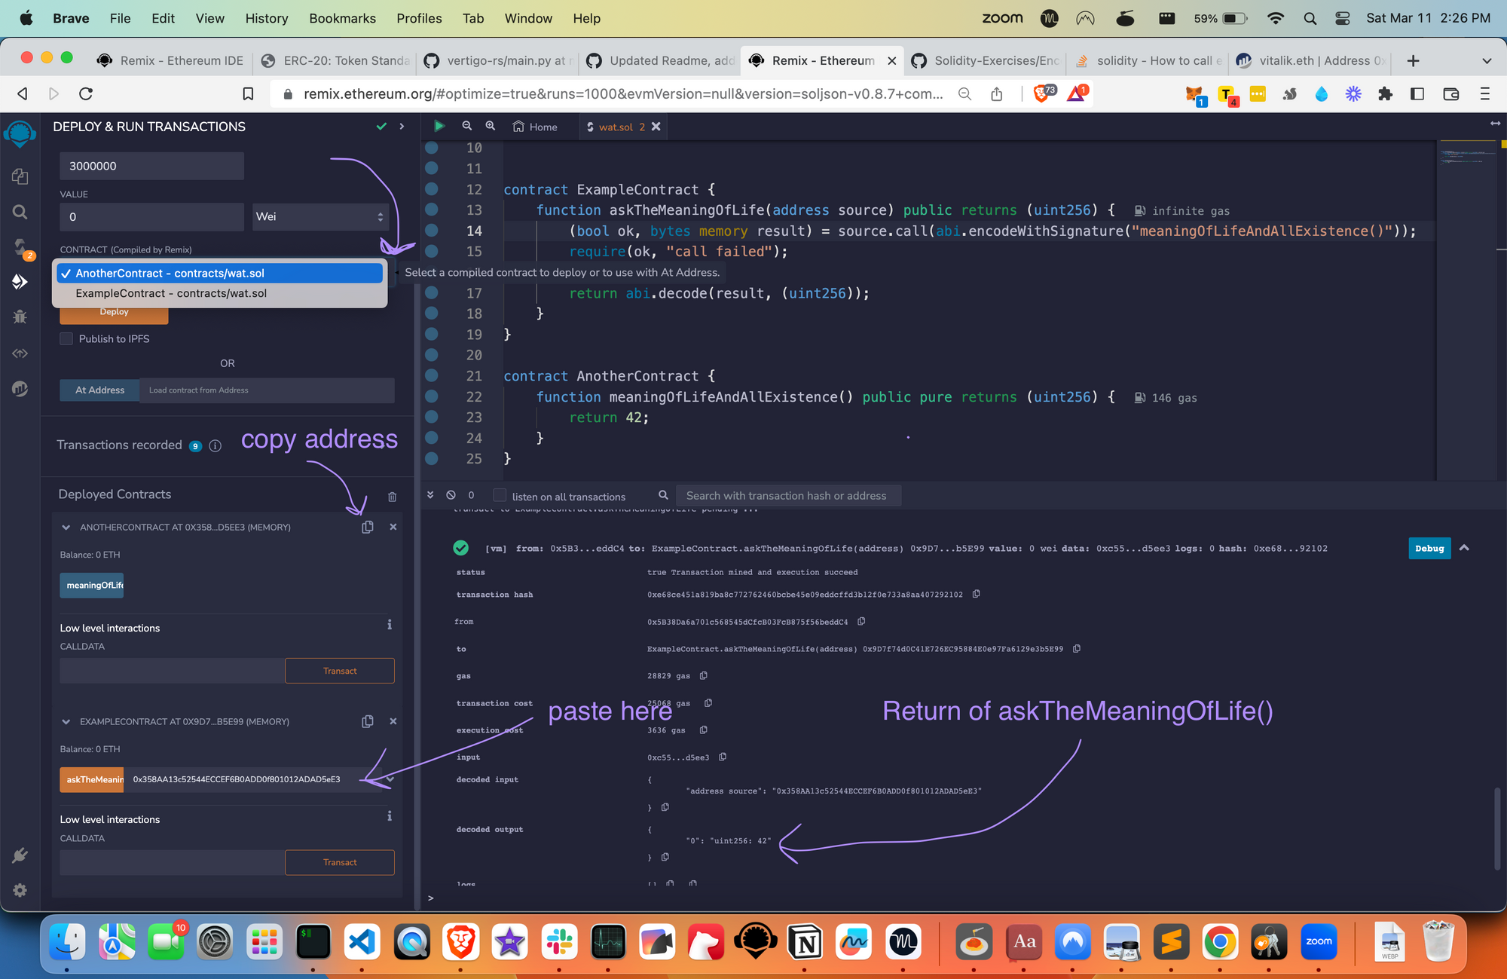Open the Wei unit dropdown

click(320, 217)
